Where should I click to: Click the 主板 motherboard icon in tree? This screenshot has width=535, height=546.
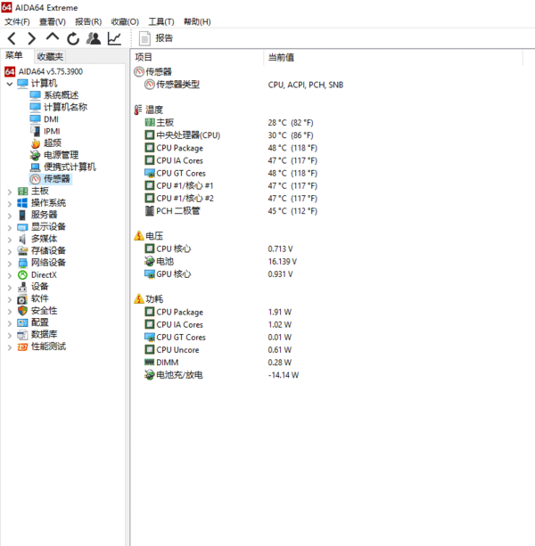coord(22,191)
